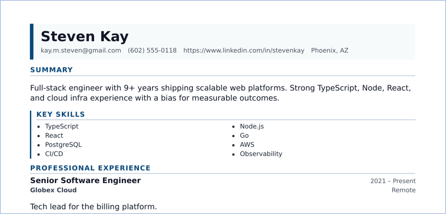Select the Senior Software Engineer job title
Image resolution: width=446 pixels, height=214 pixels.
[85, 181]
